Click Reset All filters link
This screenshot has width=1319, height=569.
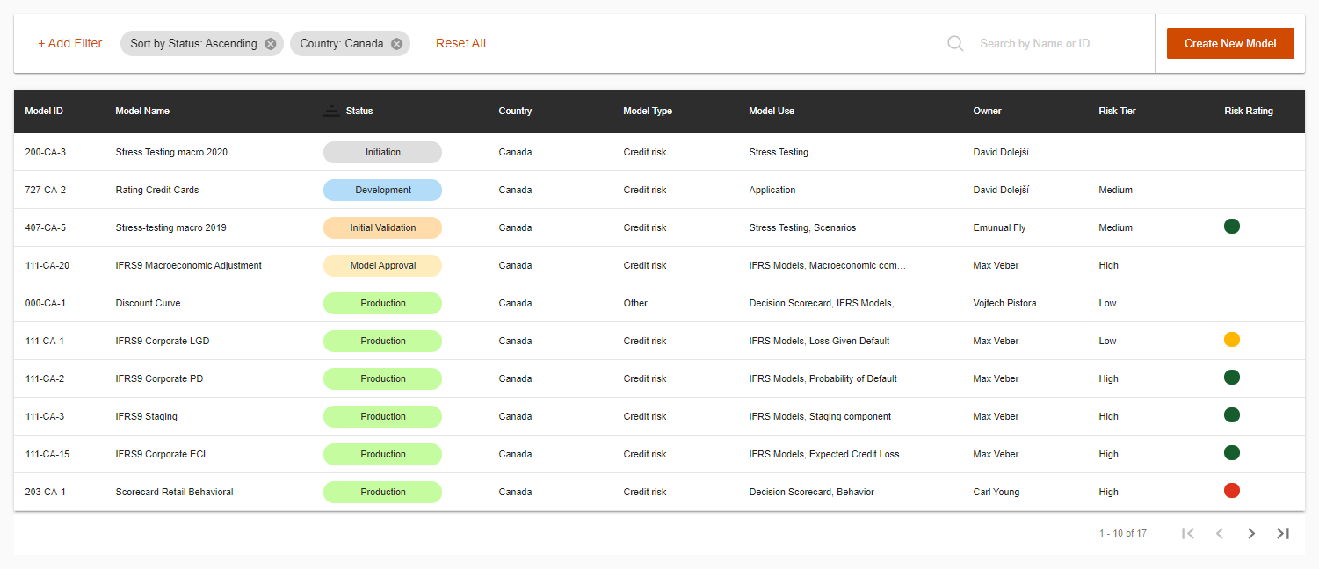pyautogui.click(x=460, y=43)
